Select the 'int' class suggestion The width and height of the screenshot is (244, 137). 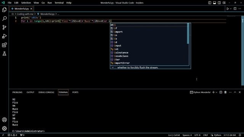(149, 49)
